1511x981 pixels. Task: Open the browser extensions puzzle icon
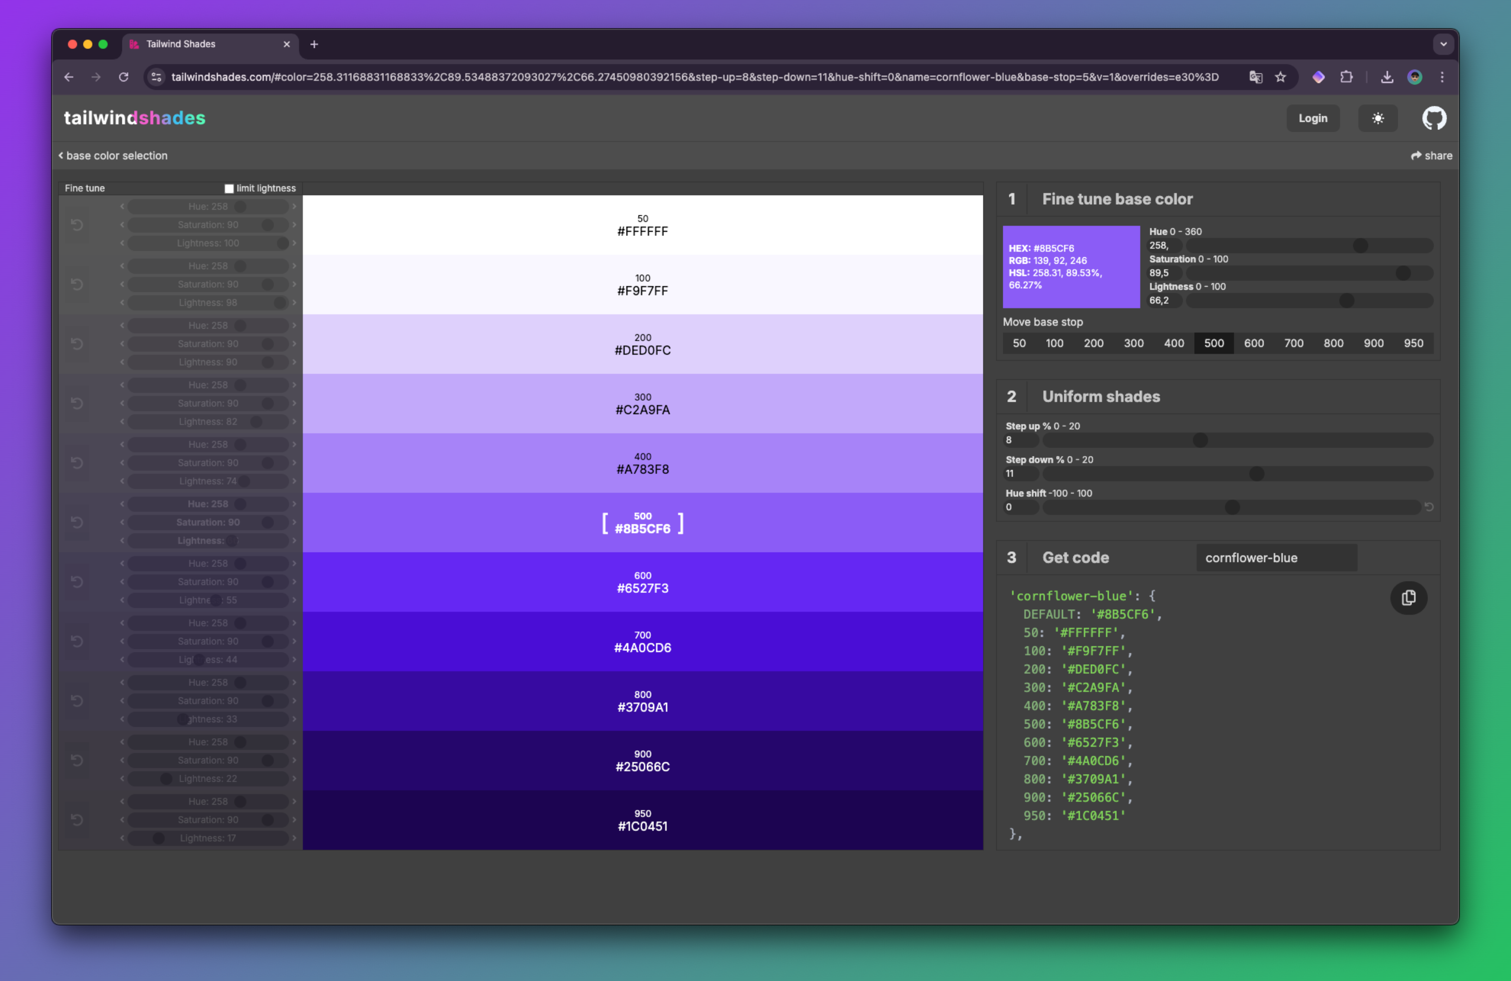pos(1346,77)
